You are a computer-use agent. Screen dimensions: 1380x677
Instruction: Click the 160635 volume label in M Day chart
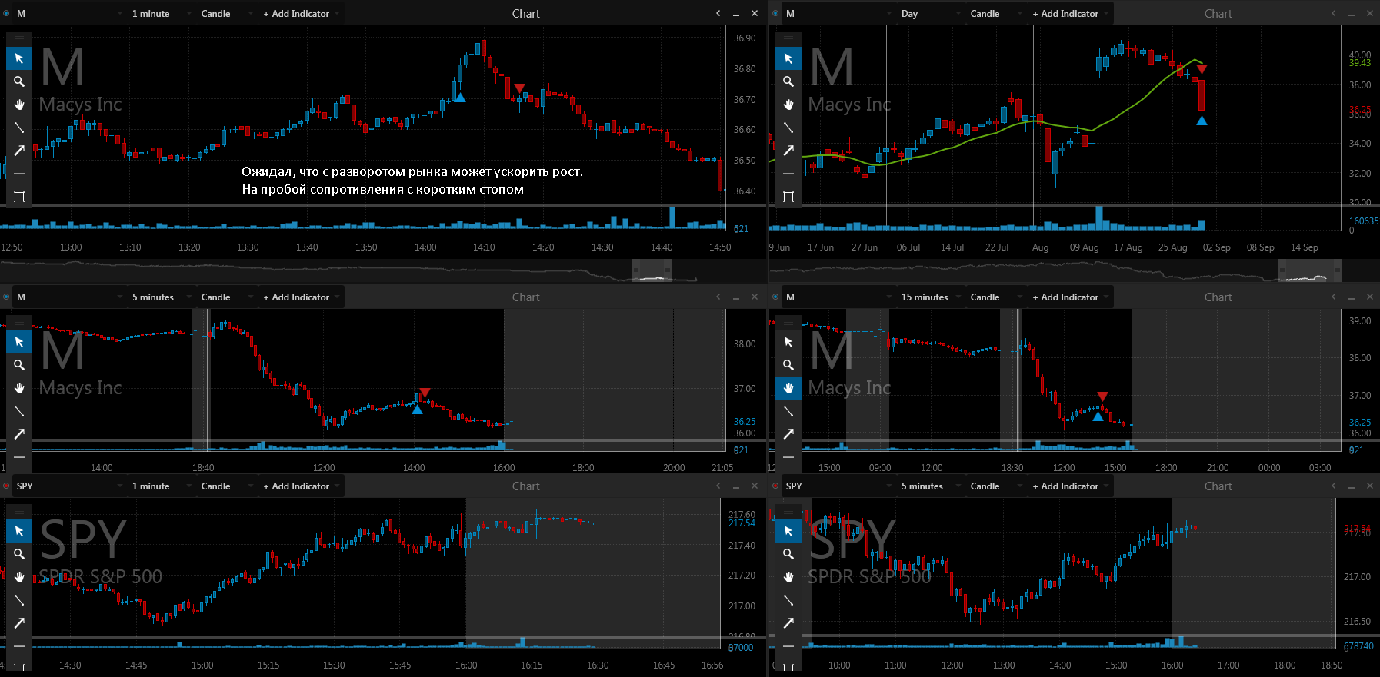tap(1364, 221)
